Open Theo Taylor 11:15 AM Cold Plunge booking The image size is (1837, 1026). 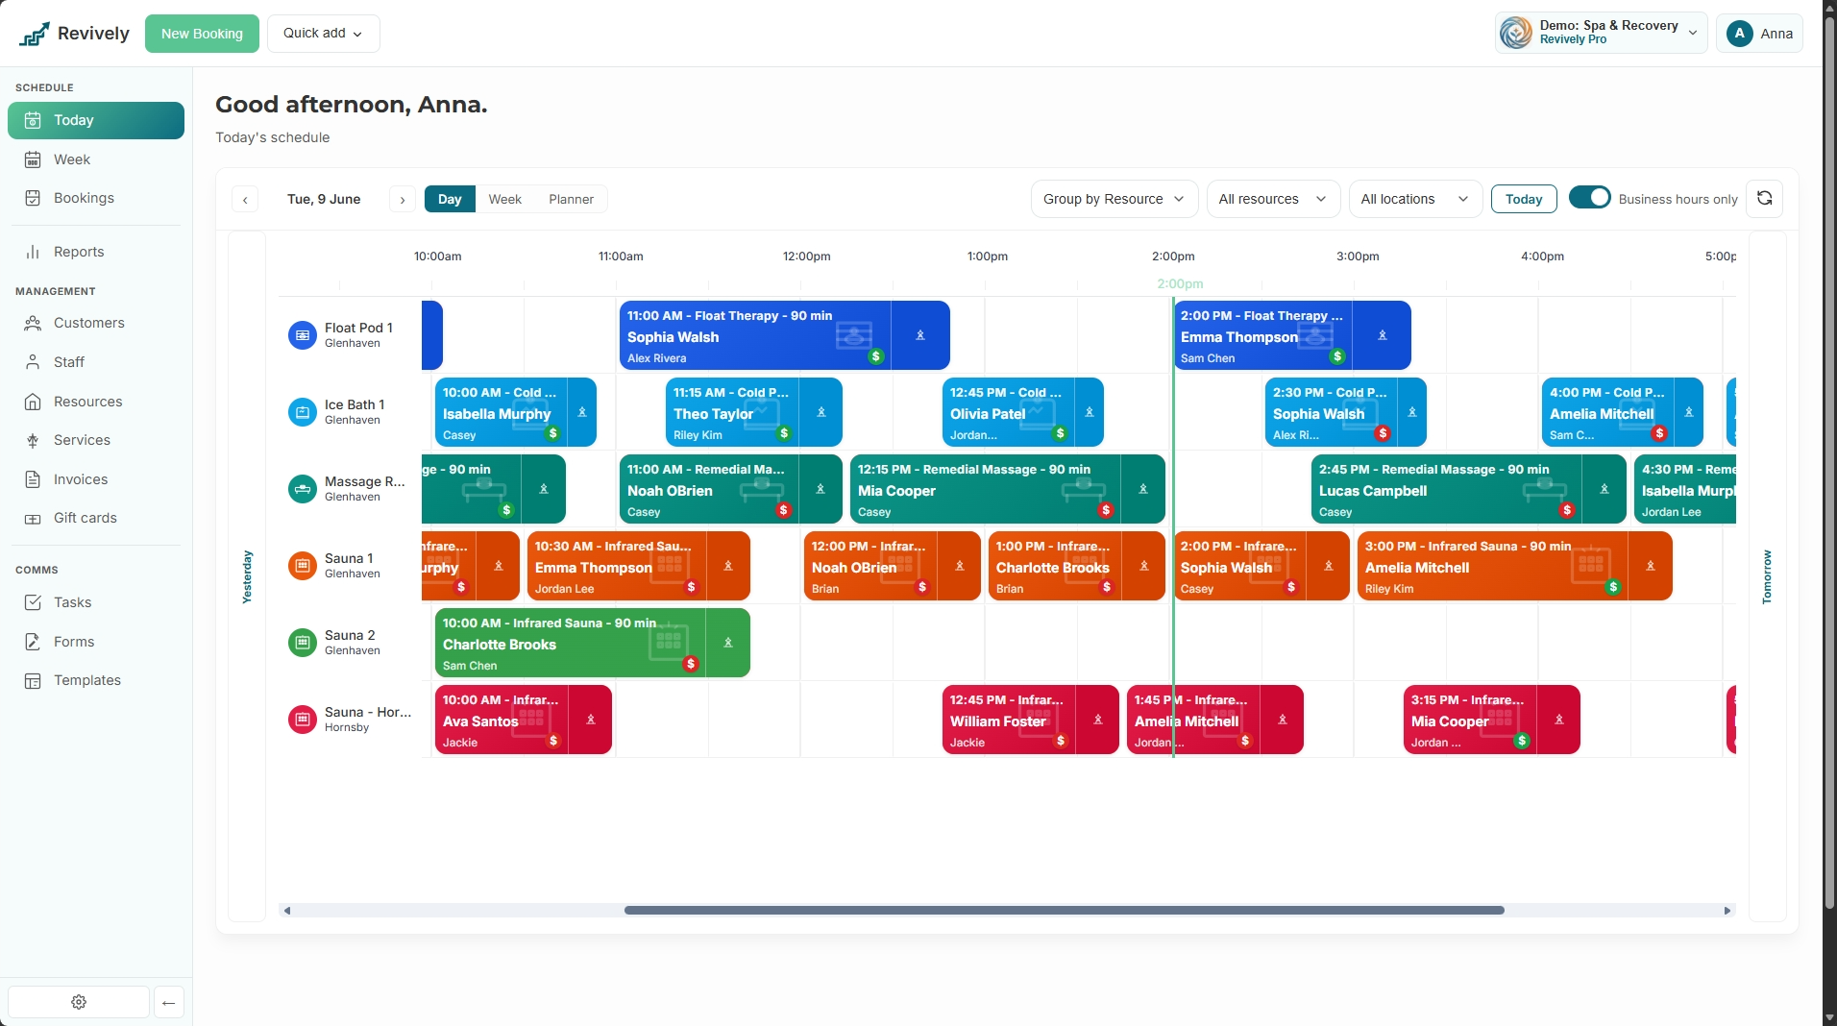[x=753, y=412]
